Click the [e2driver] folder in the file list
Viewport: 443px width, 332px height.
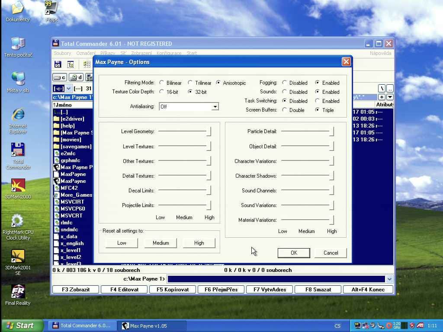[72, 119]
